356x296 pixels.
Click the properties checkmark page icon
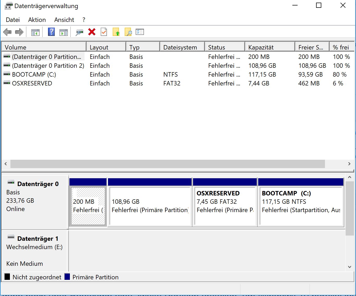point(104,32)
